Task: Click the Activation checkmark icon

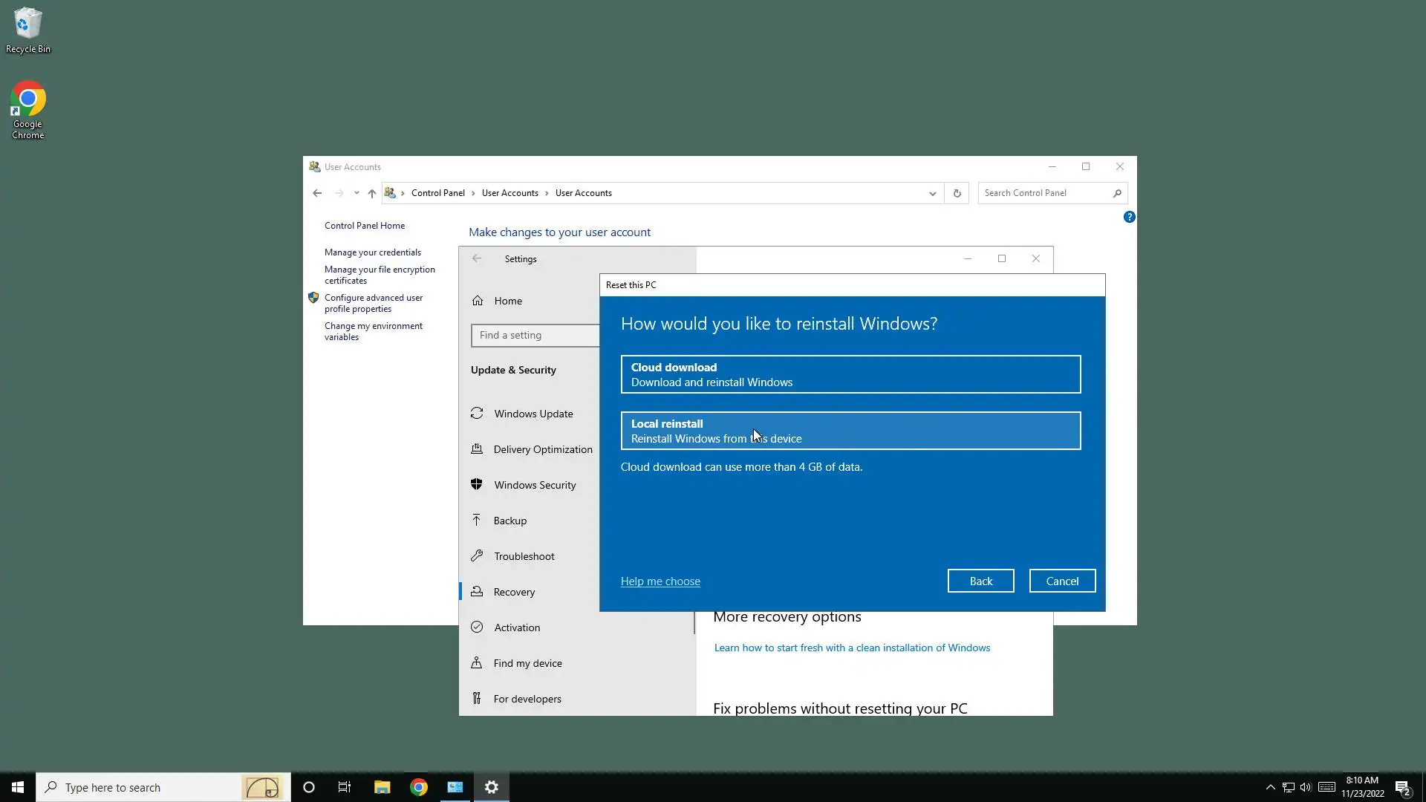Action: (x=477, y=627)
